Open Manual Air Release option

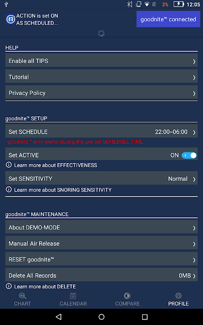pyautogui.click(x=101, y=243)
